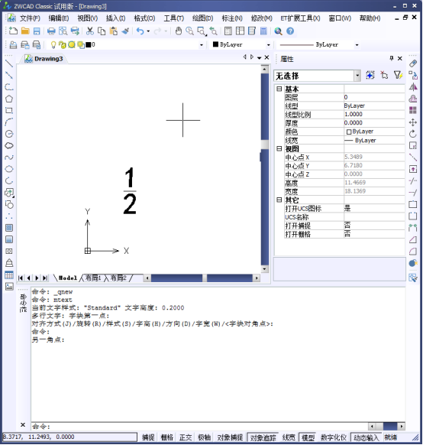The image size is (423, 445).
Task: Collapse the 基本 property group
Action: (279, 89)
